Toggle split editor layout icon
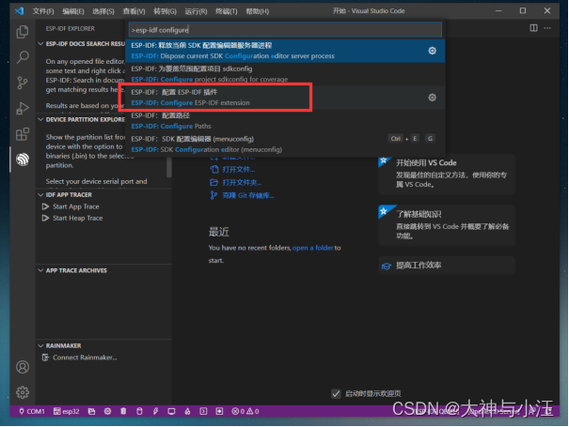The height and width of the screenshot is (427, 569). pyautogui.click(x=533, y=28)
